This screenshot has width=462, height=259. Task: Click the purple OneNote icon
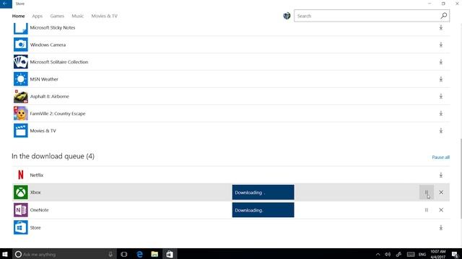21,210
